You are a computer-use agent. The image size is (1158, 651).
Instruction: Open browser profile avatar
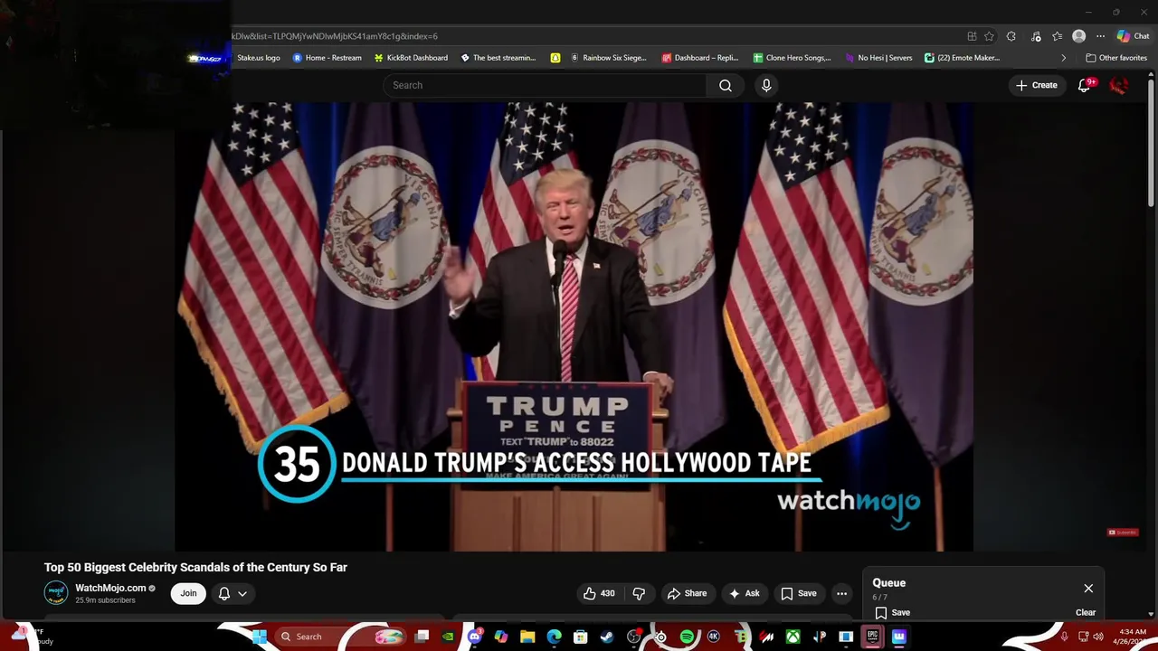1078,36
